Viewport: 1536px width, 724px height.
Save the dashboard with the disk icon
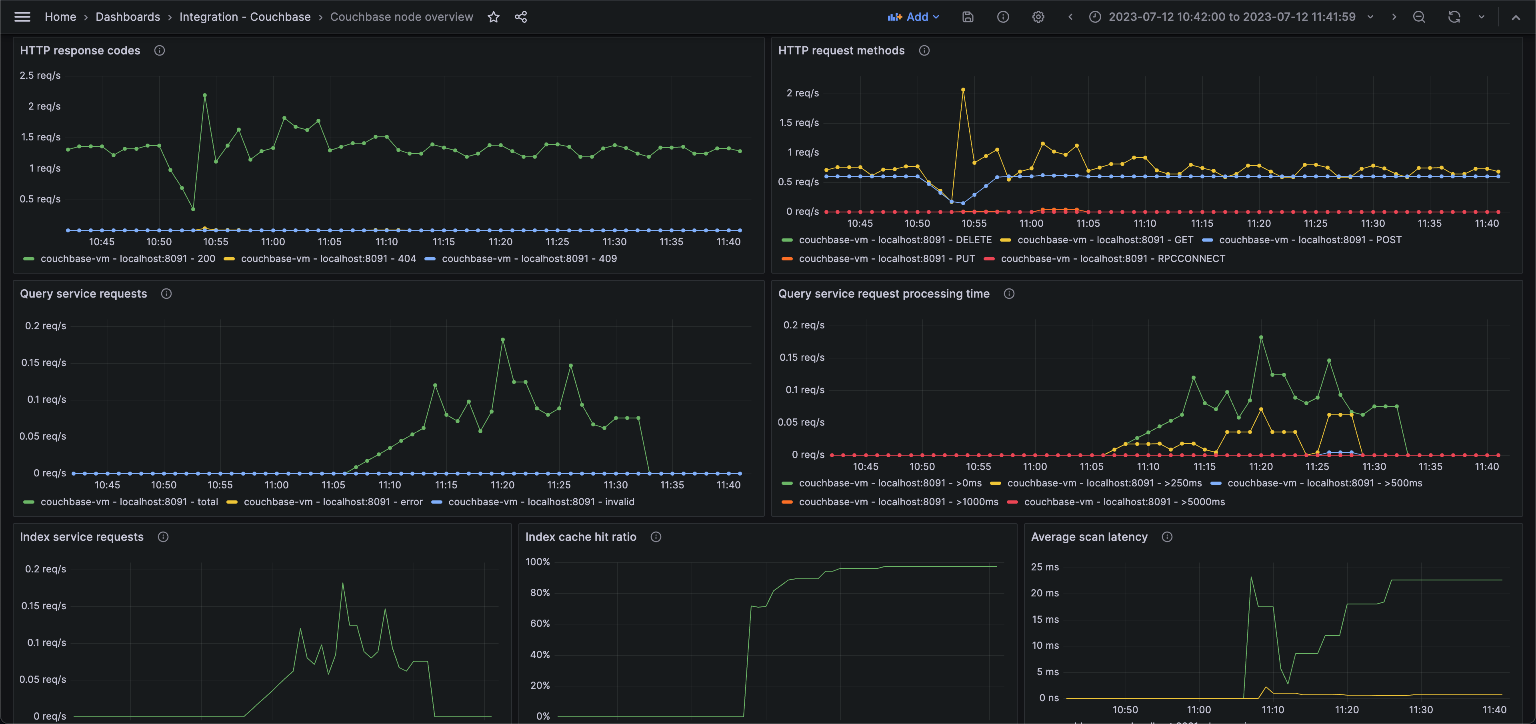[968, 17]
